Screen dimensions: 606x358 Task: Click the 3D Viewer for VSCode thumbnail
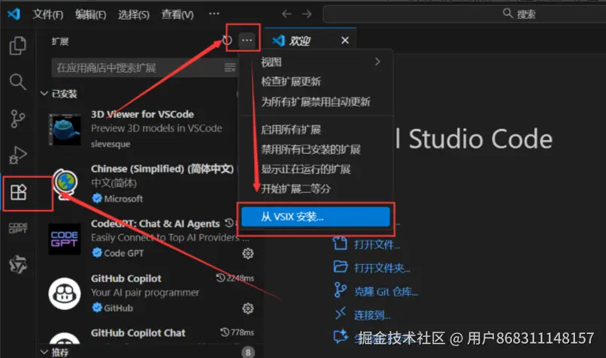click(65, 129)
